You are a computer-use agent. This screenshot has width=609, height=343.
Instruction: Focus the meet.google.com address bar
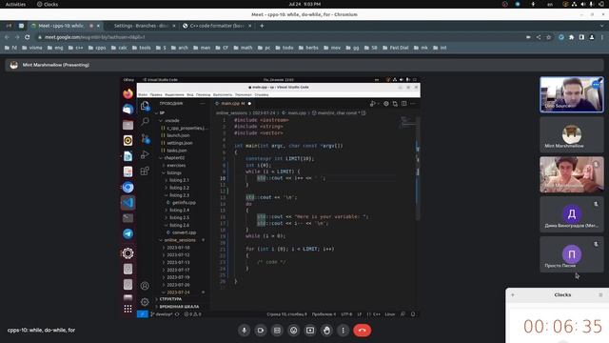[94, 37]
